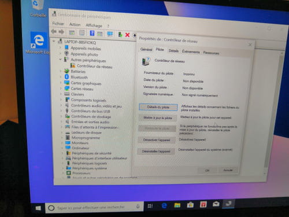Click Mettre à jour le pilote button

coord(158,117)
